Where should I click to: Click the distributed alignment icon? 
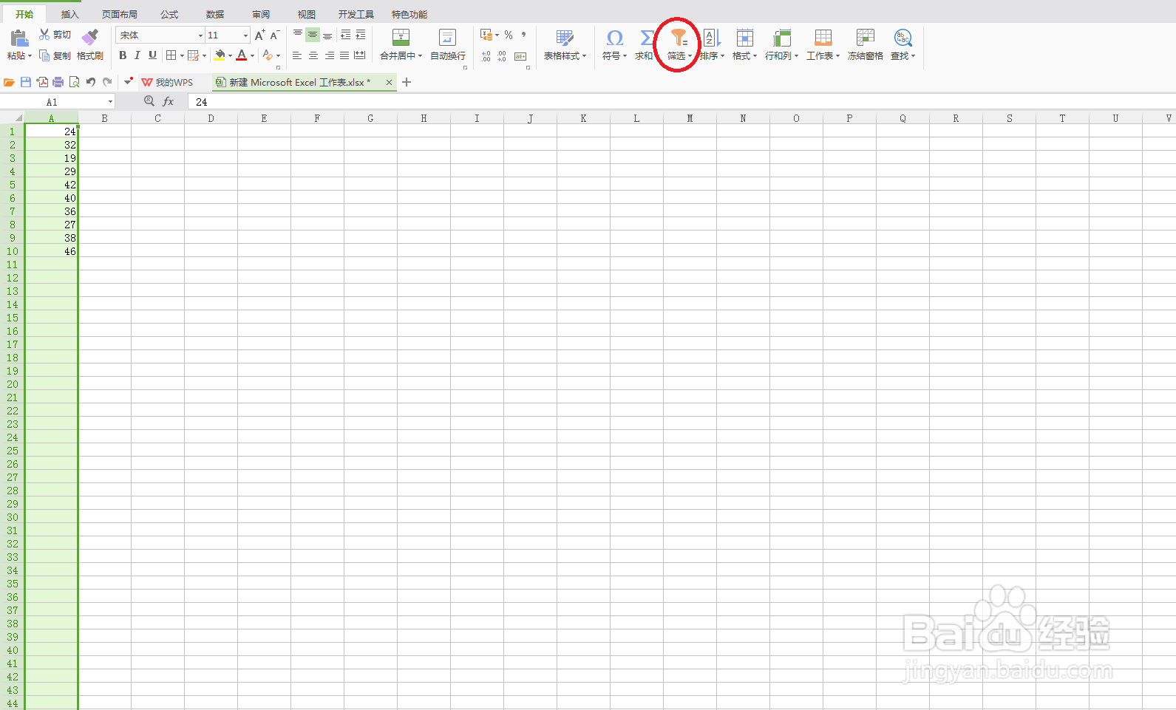360,55
